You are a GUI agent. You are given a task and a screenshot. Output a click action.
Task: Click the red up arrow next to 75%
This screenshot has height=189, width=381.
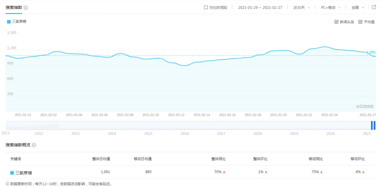point(321,172)
